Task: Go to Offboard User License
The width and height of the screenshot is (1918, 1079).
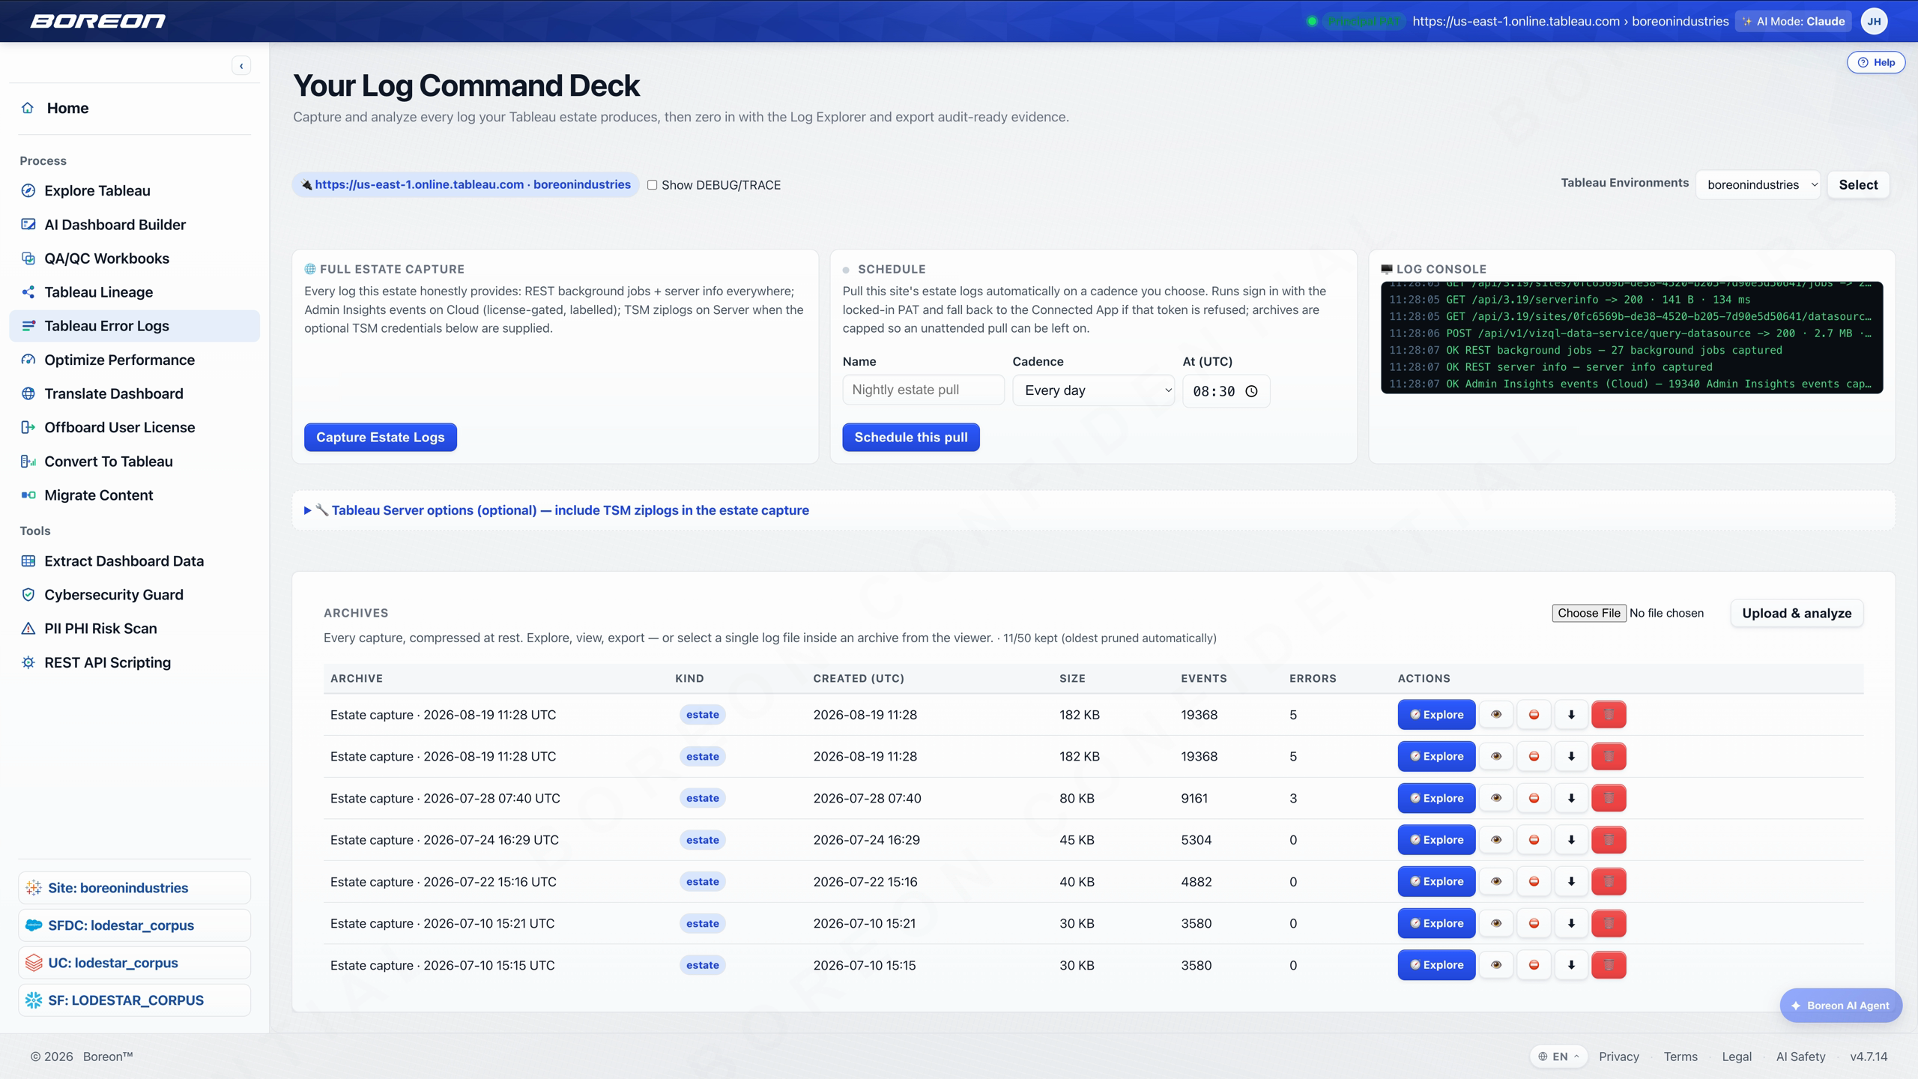Action: point(135,427)
